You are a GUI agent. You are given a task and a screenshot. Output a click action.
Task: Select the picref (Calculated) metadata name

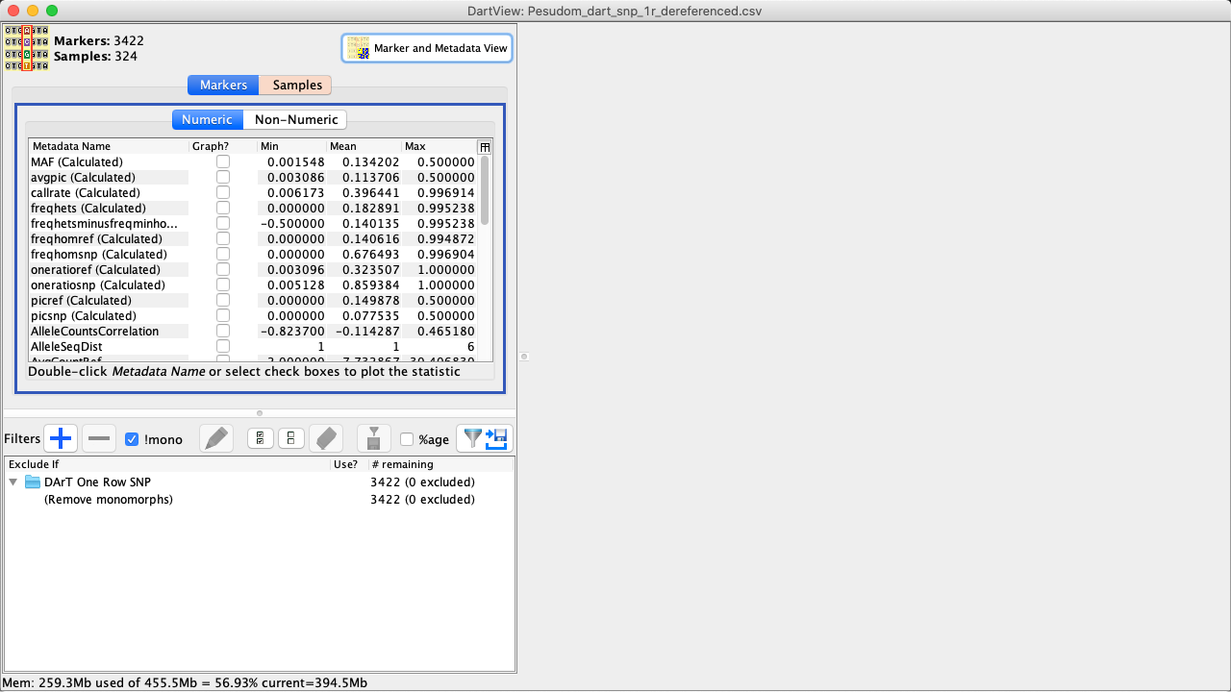80,300
